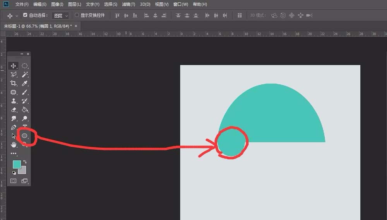Switch to the 未标题-1 document tab
Viewport: 387px width, 220px height.
click(38, 26)
